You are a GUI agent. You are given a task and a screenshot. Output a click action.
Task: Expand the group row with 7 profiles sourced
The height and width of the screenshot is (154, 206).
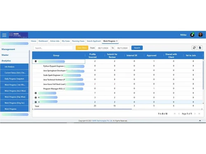point(36,93)
